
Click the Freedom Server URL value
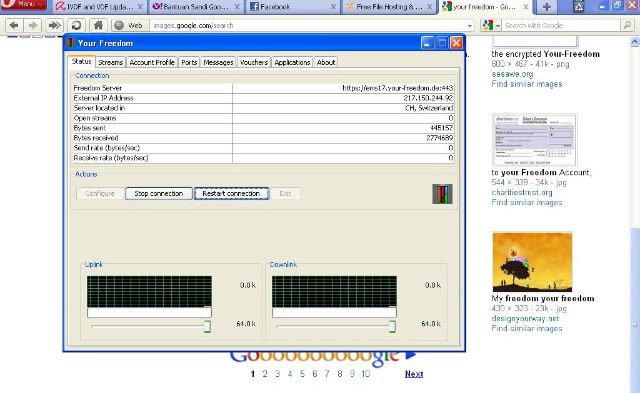point(397,88)
